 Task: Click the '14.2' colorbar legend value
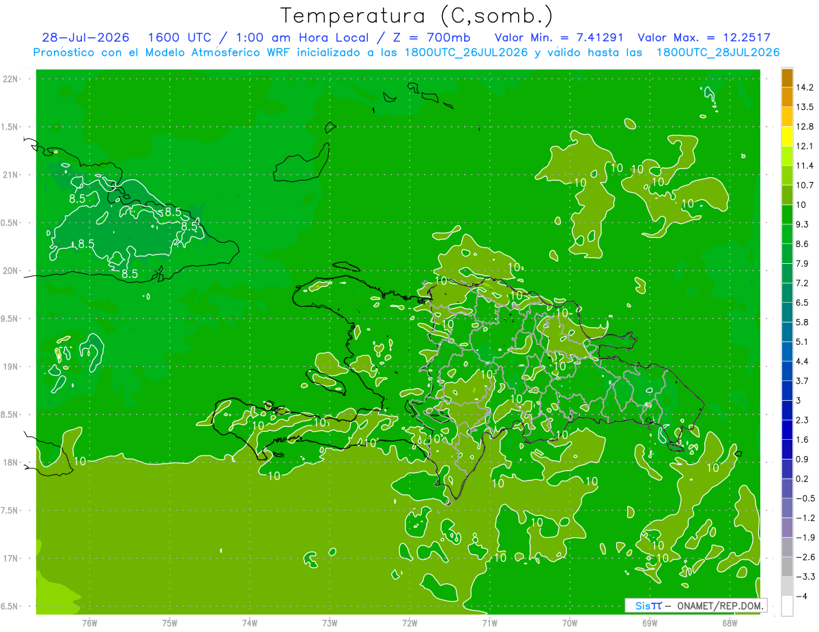[x=805, y=87]
